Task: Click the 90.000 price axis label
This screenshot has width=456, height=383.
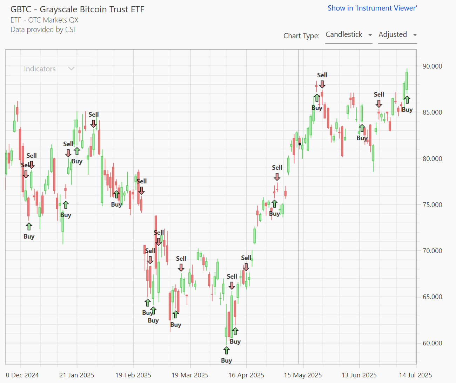Action: tap(432, 66)
